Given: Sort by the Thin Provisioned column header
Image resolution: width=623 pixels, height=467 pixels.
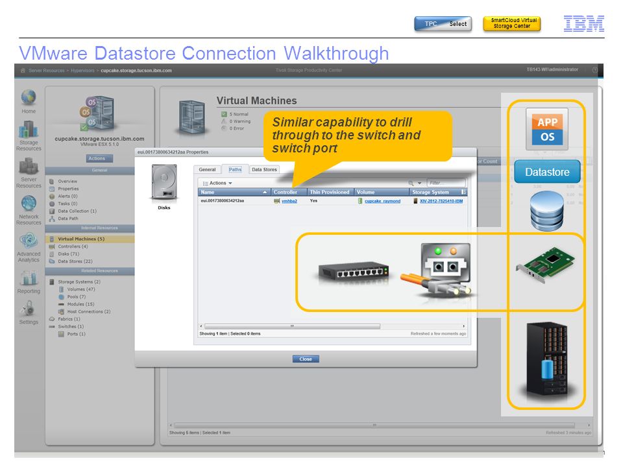Looking at the screenshot, I should (x=330, y=192).
